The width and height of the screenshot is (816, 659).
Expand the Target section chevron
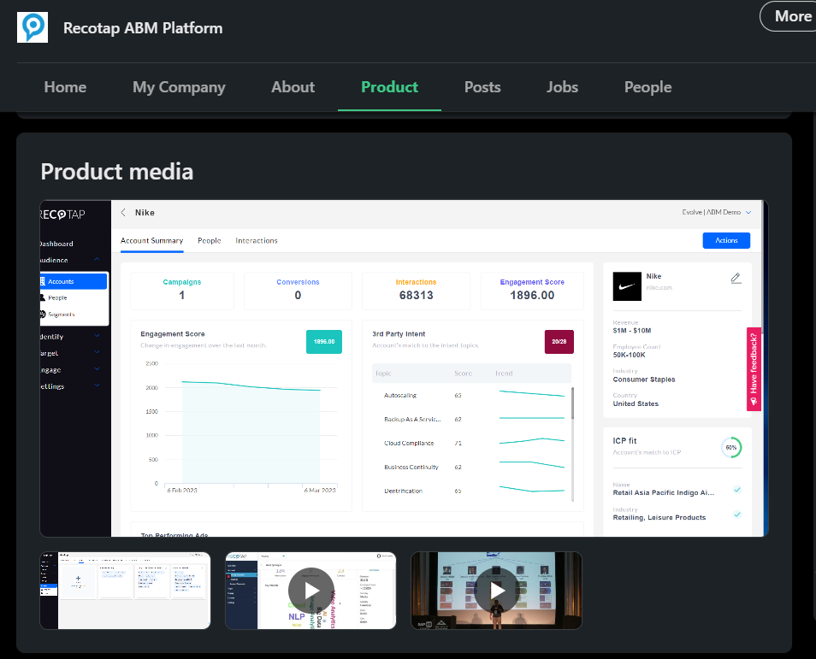(x=97, y=352)
